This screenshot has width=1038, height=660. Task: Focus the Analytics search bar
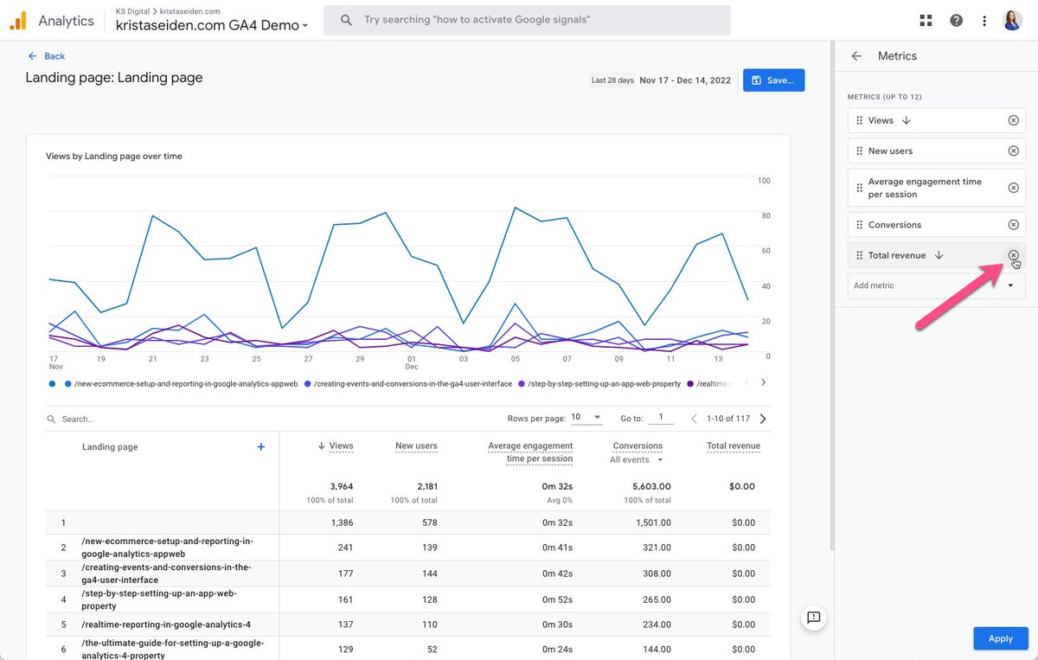coord(527,20)
